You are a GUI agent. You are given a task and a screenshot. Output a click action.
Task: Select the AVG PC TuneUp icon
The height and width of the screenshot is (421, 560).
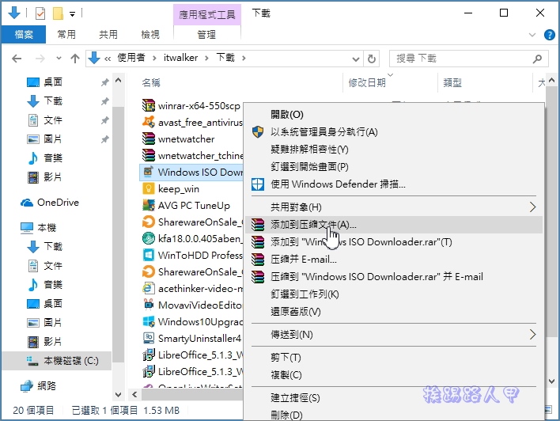(148, 205)
